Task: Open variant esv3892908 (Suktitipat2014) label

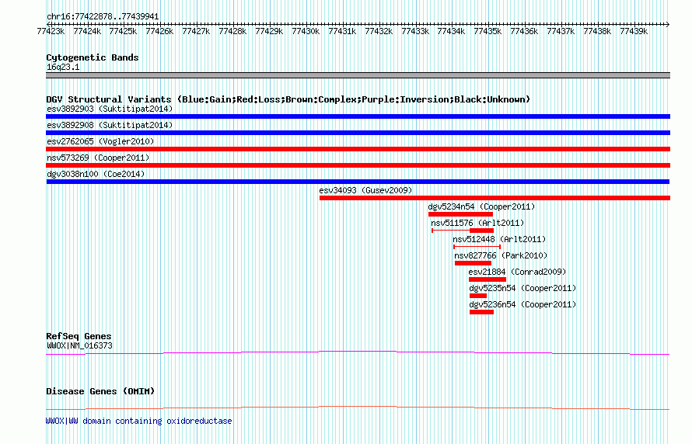Action: [110, 125]
